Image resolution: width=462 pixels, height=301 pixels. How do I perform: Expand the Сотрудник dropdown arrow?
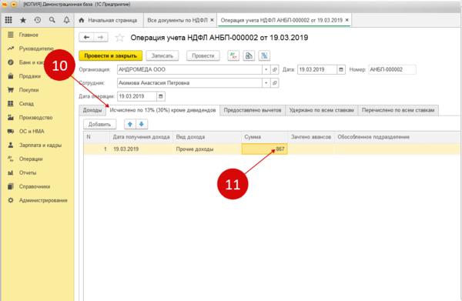(266, 83)
